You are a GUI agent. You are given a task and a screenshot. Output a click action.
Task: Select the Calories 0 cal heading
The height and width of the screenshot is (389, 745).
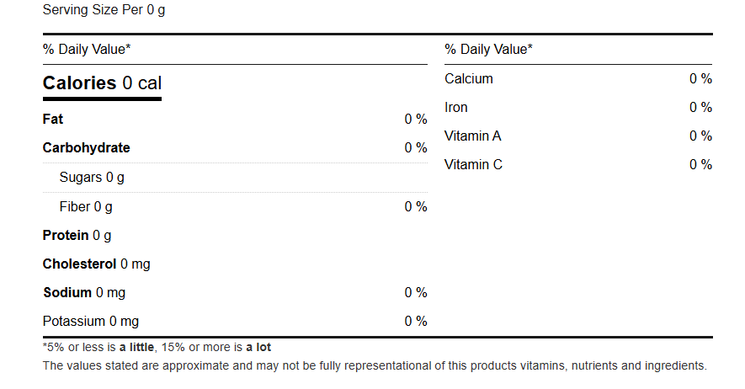[102, 83]
